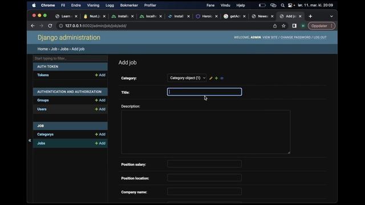The height and width of the screenshot is (205, 365).
Task: Open a new tab with the plus icon
Action: 310,17
